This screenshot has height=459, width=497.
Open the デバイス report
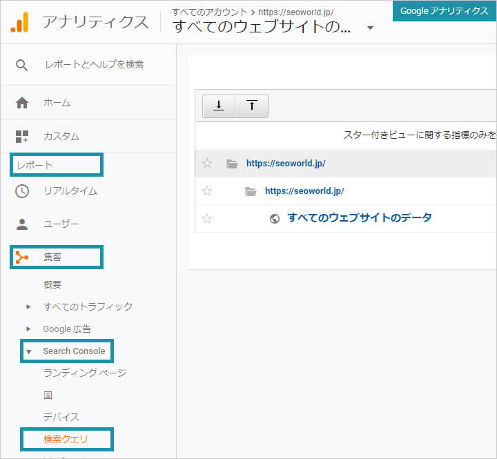coord(61,417)
